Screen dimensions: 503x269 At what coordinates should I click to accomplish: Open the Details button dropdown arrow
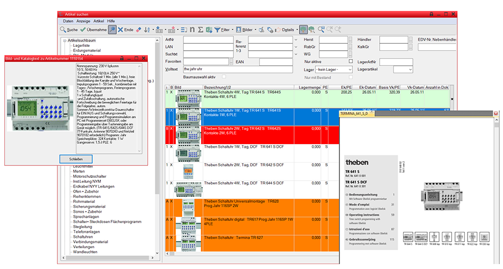pos(297,30)
